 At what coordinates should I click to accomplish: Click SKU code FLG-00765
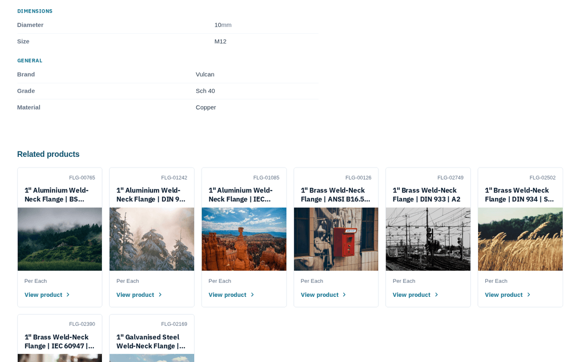coord(82,178)
